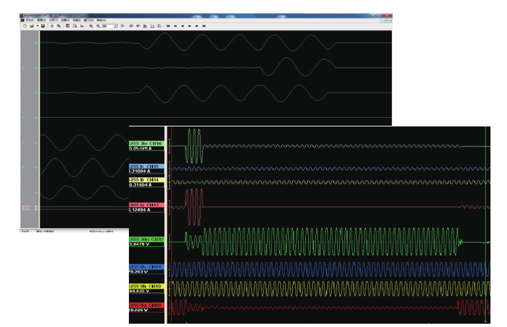Image resolution: width=507 pixels, height=327 pixels.
Task: Select the red Ia CH13 channel label
Action: (x=145, y=205)
